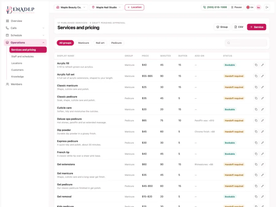Open the Members page
The width and height of the screenshot is (276, 207).
click(x=25, y=84)
